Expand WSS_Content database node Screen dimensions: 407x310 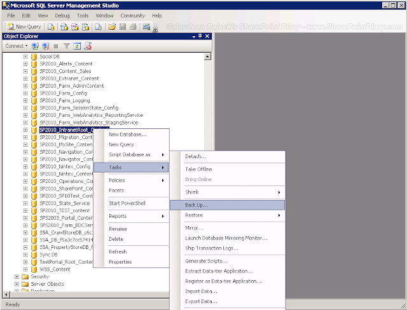click(x=25, y=269)
